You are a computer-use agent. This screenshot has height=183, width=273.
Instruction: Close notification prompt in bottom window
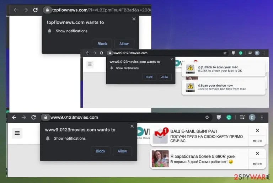pos(132,126)
